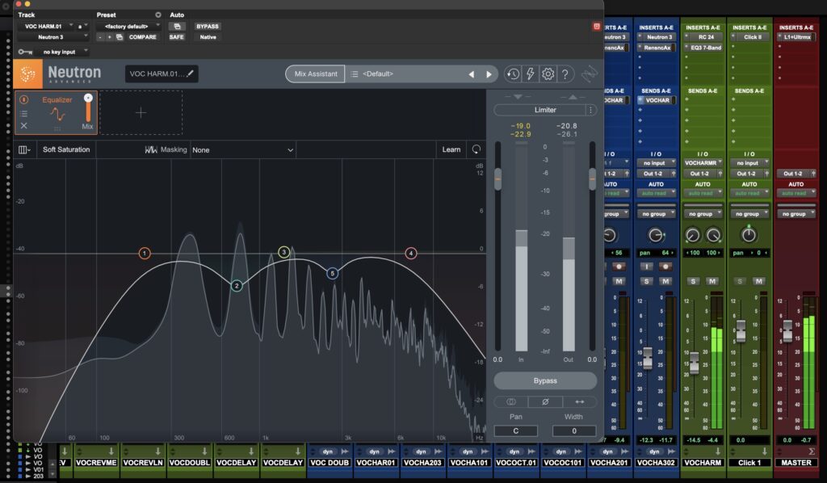Select next preset with the right arrow

click(489, 74)
